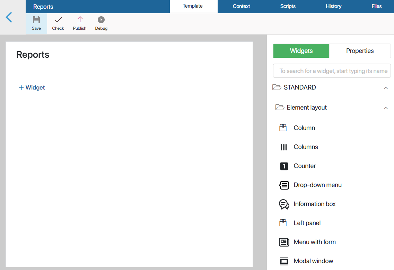Click the Counter label text
394x270 pixels.
[305, 166]
